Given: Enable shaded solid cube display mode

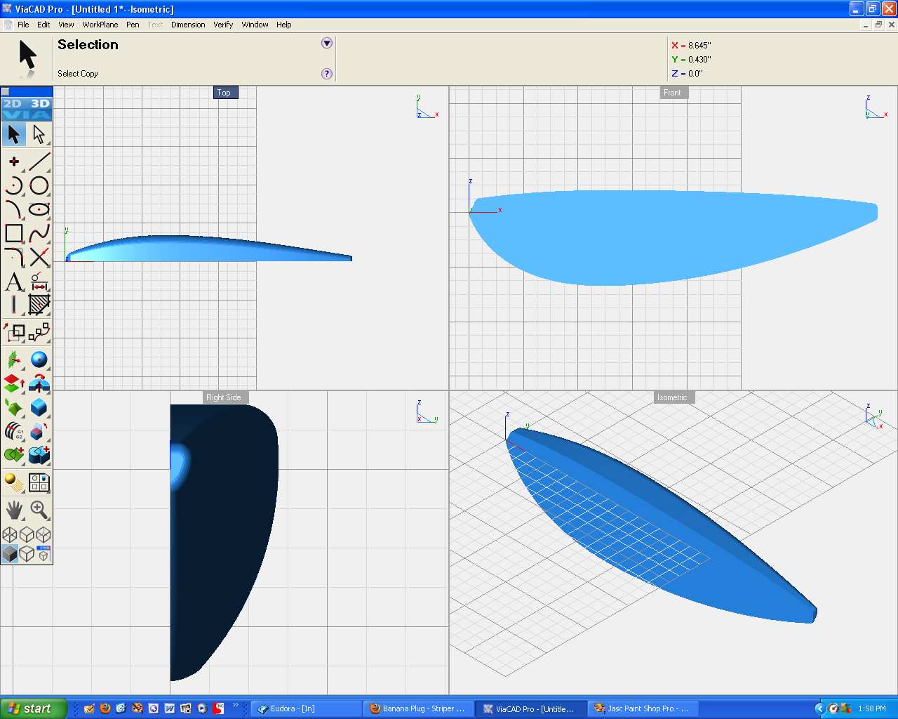Looking at the screenshot, I should tap(10, 554).
